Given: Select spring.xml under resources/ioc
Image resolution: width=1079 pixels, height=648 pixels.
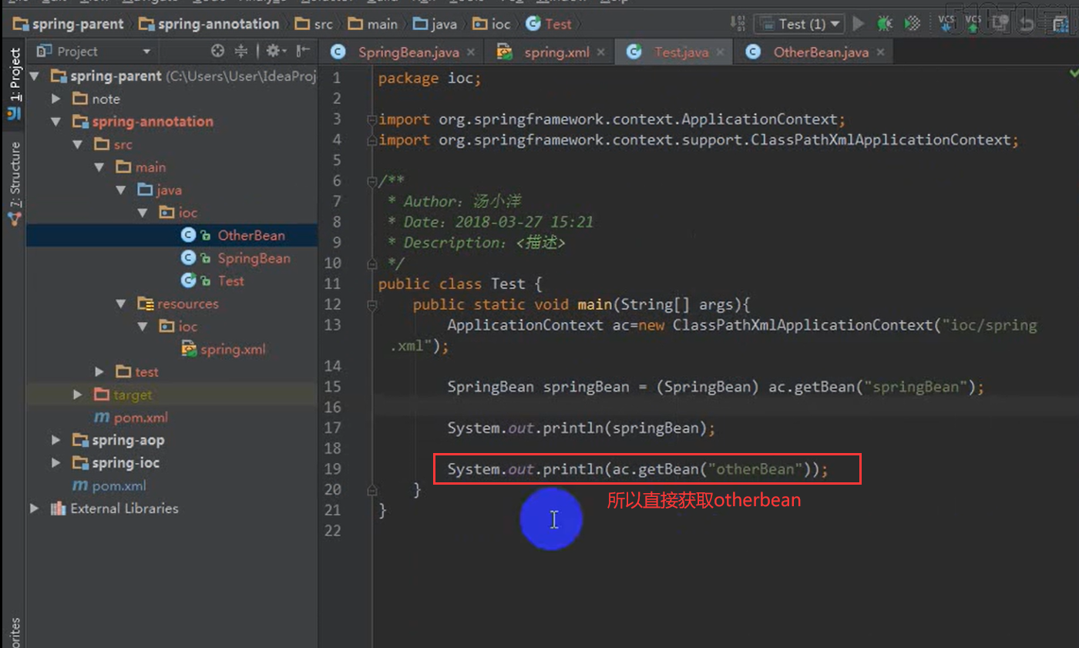Looking at the screenshot, I should (x=232, y=349).
